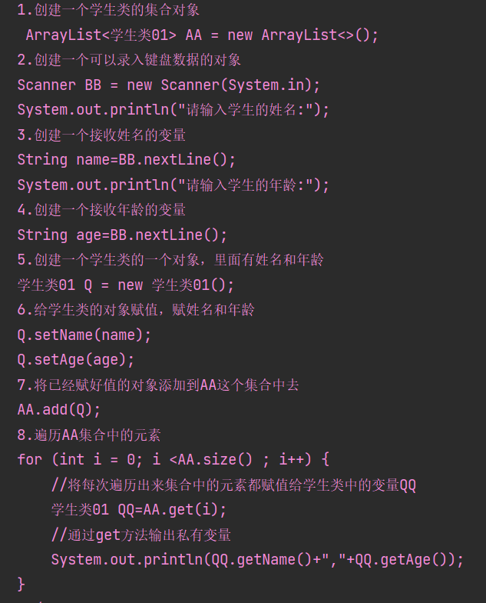Click the closing brace of the for loop
This screenshot has height=603, width=486.
pyautogui.click(x=21, y=583)
